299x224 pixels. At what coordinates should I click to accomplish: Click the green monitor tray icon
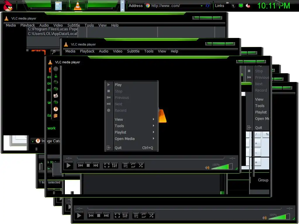241,6
